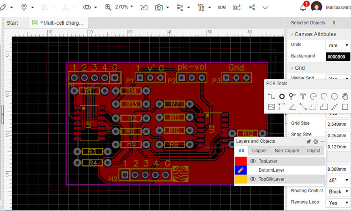
Task: Switch to the Start tab
Action: [12, 23]
